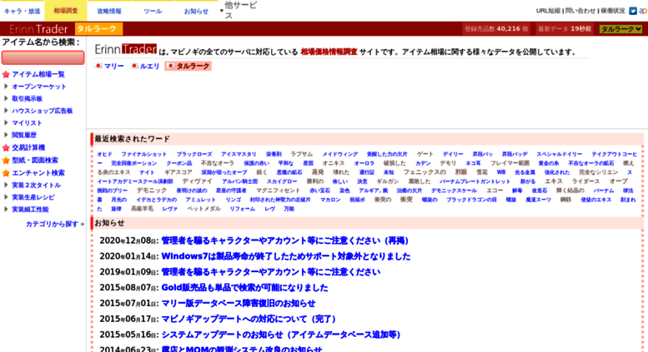Open the Twitter icon link
648x352 pixels.
click(633, 11)
